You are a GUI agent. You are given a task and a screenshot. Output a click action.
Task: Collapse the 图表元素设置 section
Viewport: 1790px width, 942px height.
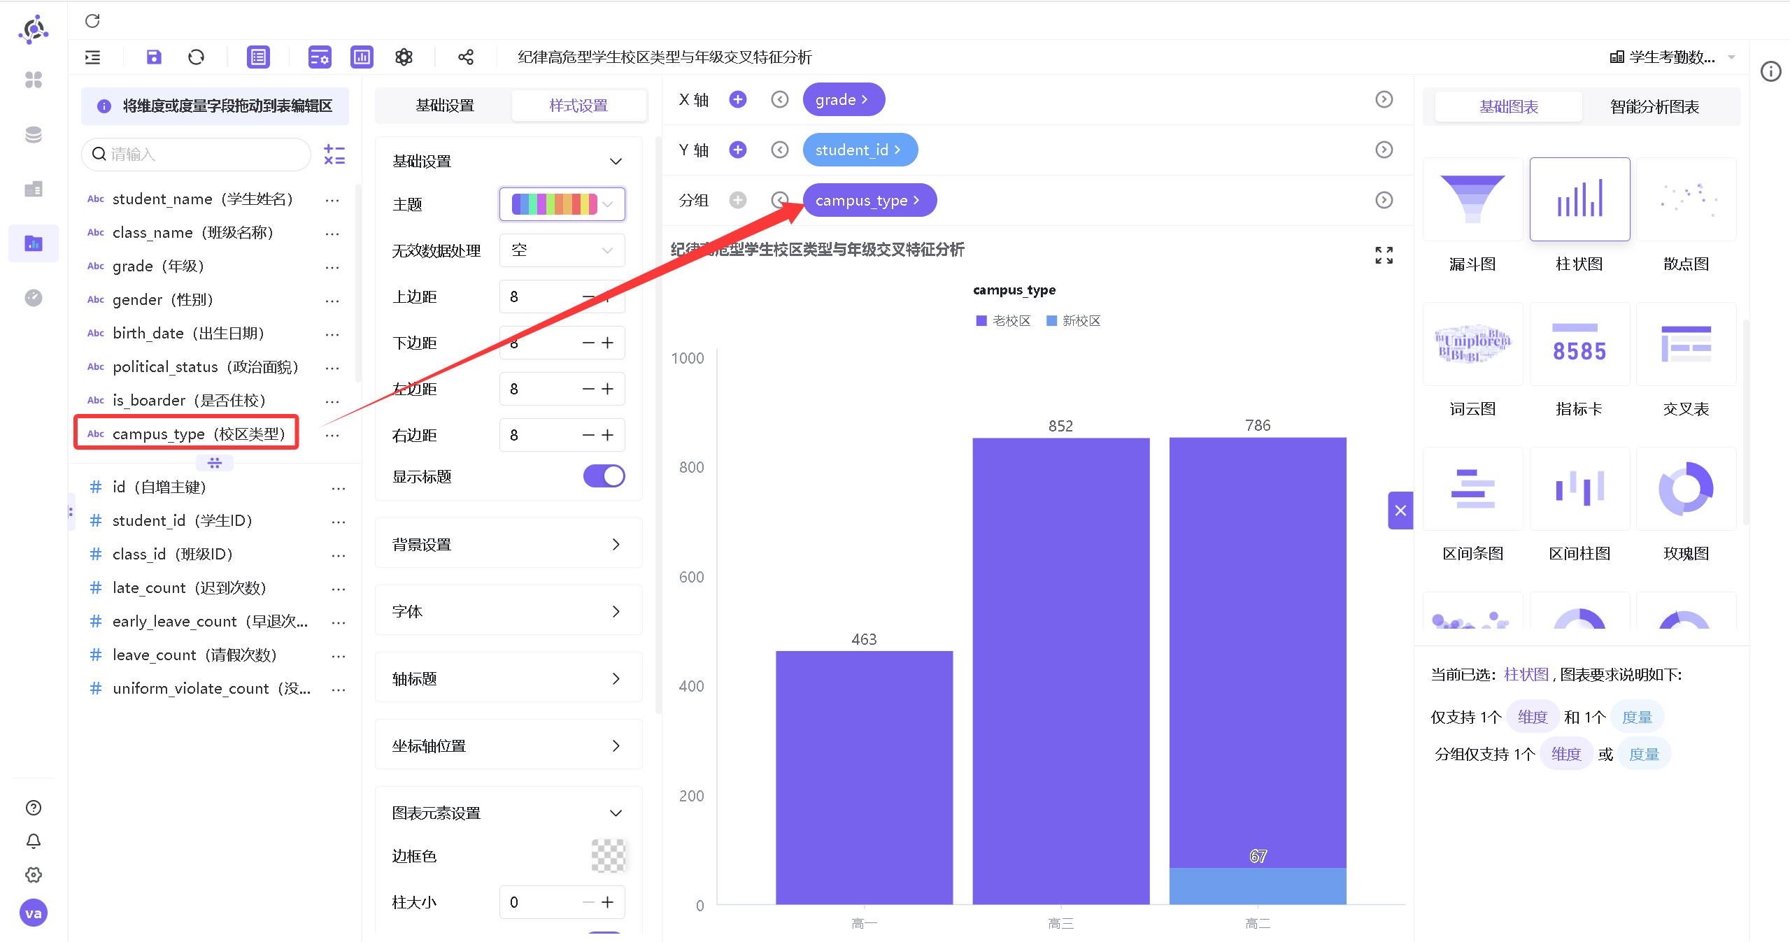click(616, 813)
